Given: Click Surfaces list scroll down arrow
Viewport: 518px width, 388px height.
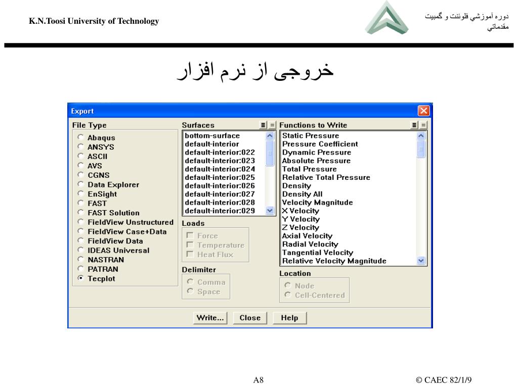Looking at the screenshot, I should coord(270,211).
